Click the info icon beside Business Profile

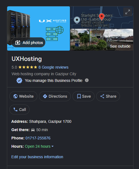click(x=87, y=80)
